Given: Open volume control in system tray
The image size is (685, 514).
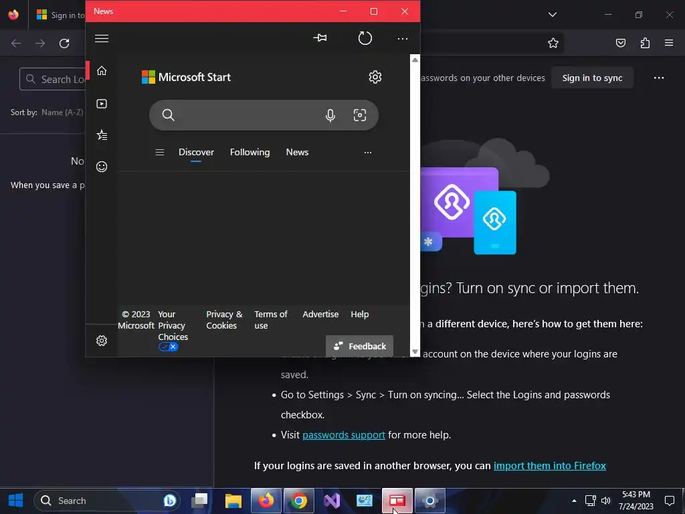Looking at the screenshot, I should pos(605,501).
